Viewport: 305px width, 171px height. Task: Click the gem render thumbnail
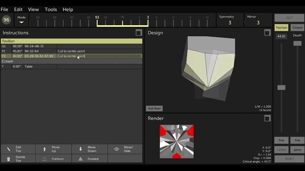pyautogui.click(x=177, y=142)
